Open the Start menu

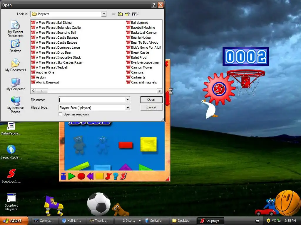[x=14, y=221]
